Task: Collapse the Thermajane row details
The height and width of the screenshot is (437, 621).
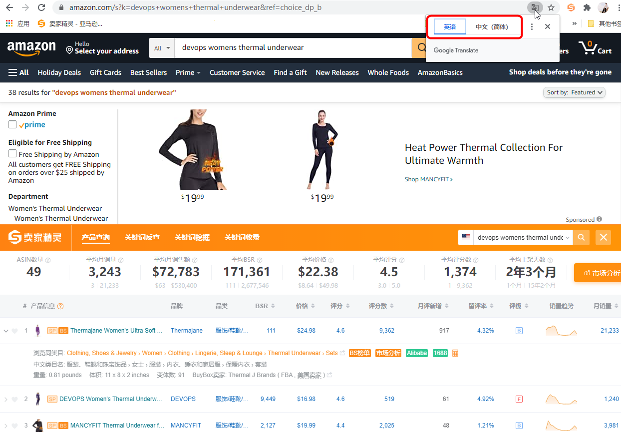Action: pos(6,331)
